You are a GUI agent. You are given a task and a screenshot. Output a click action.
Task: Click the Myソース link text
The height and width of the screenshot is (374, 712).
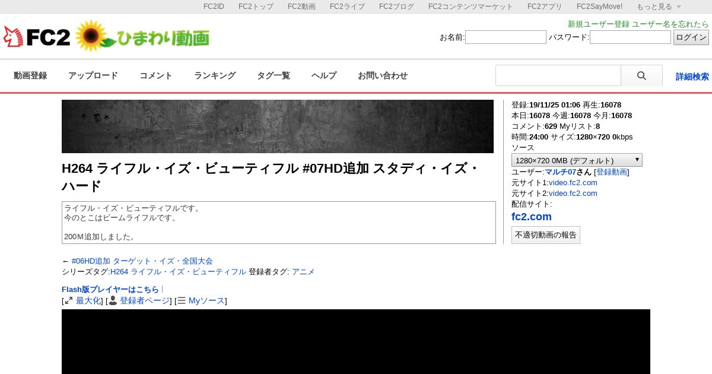(x=206, y=301)
